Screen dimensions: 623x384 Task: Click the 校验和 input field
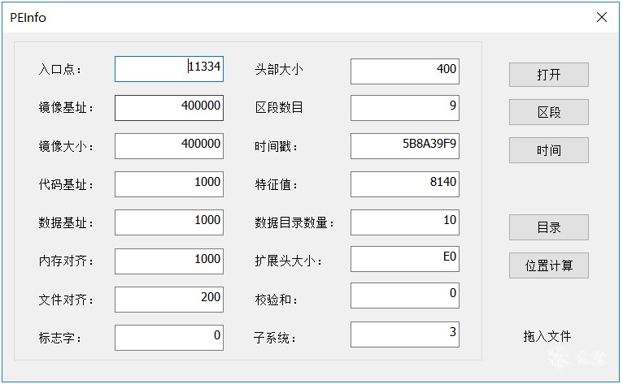pos(405,296)
